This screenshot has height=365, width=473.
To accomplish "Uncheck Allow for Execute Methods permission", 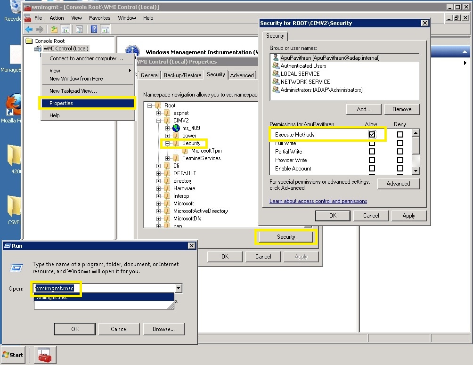I will [372, 135].
